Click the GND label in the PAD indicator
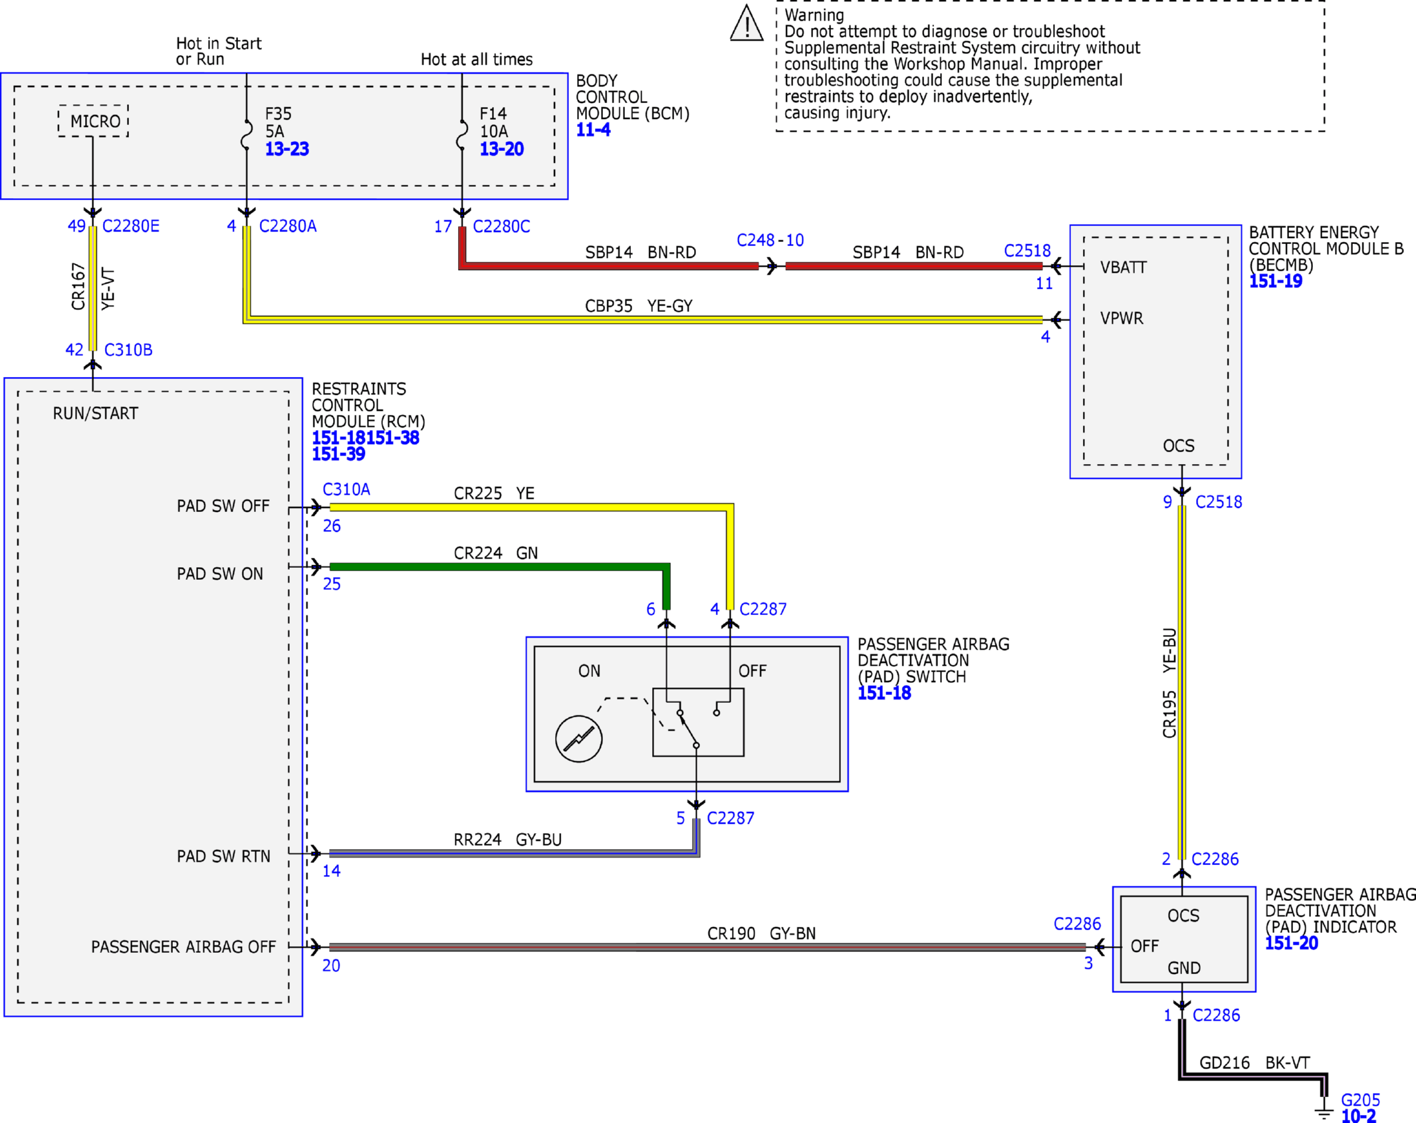The image size is (1416, 1123). tap(1184, 968)
